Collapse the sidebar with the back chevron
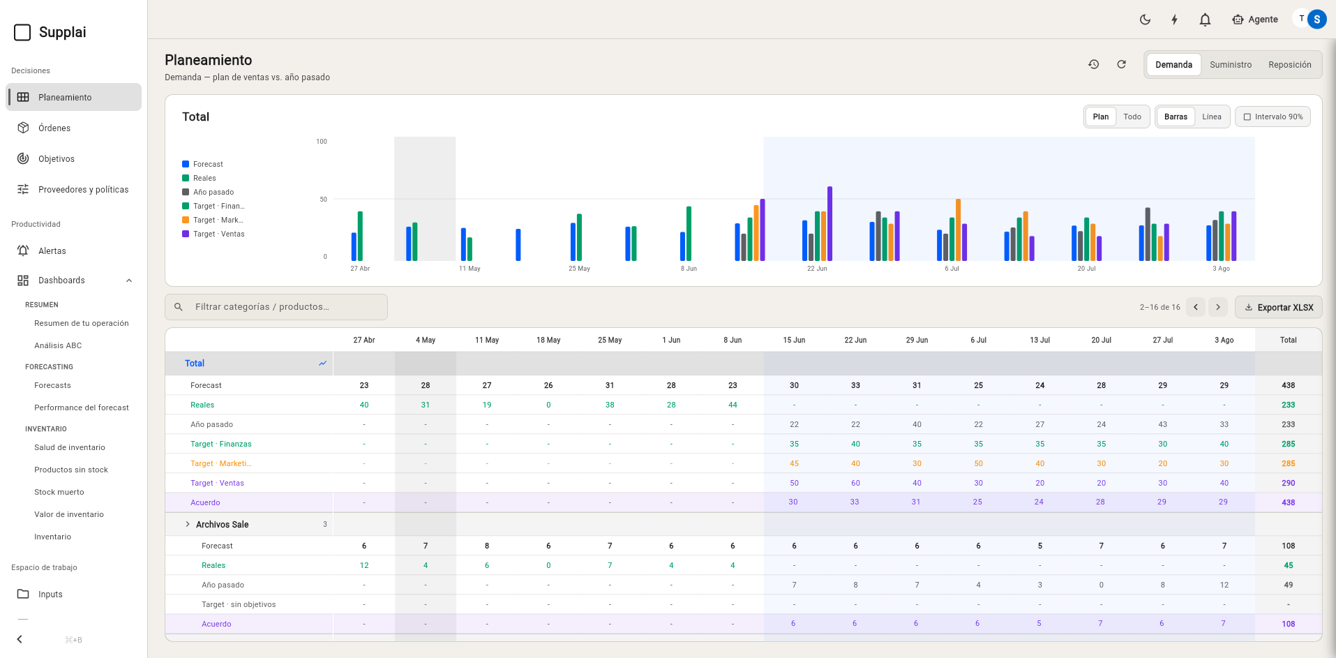This screenshot has height=658, width=1336. [20, 639]
